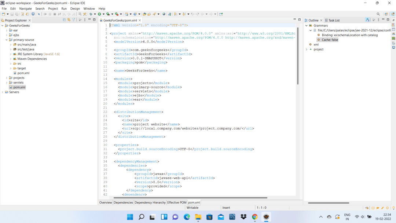This screenshot has height=223, width=396.
Task: Click the Search magnifier icon at top right
Action: pos(378,14)
